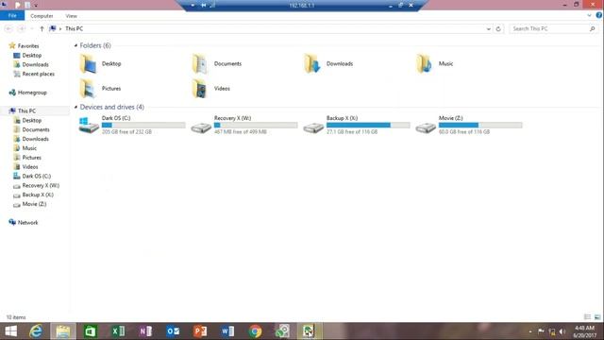
Task: Open Quick Access Toolbar customize dropdown
Action: (x=36, y=6)
